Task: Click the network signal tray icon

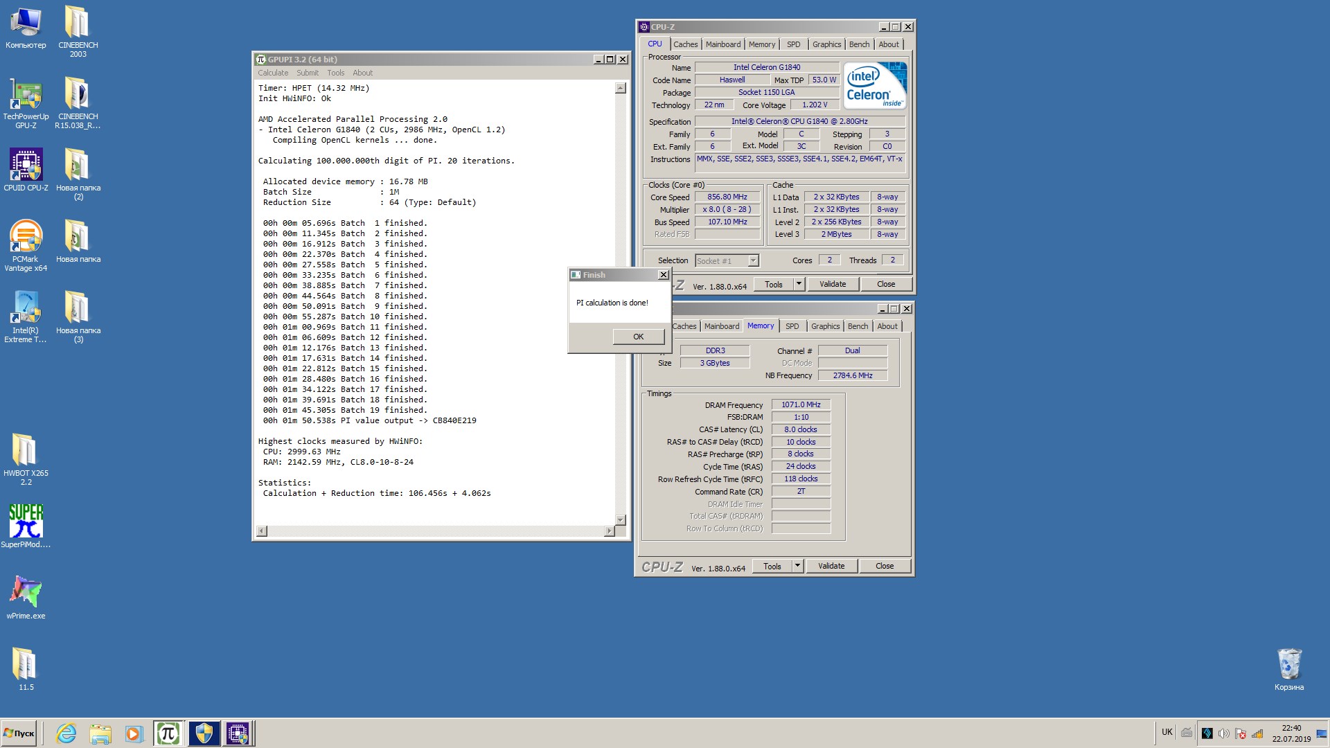Action: (1257, 733)
